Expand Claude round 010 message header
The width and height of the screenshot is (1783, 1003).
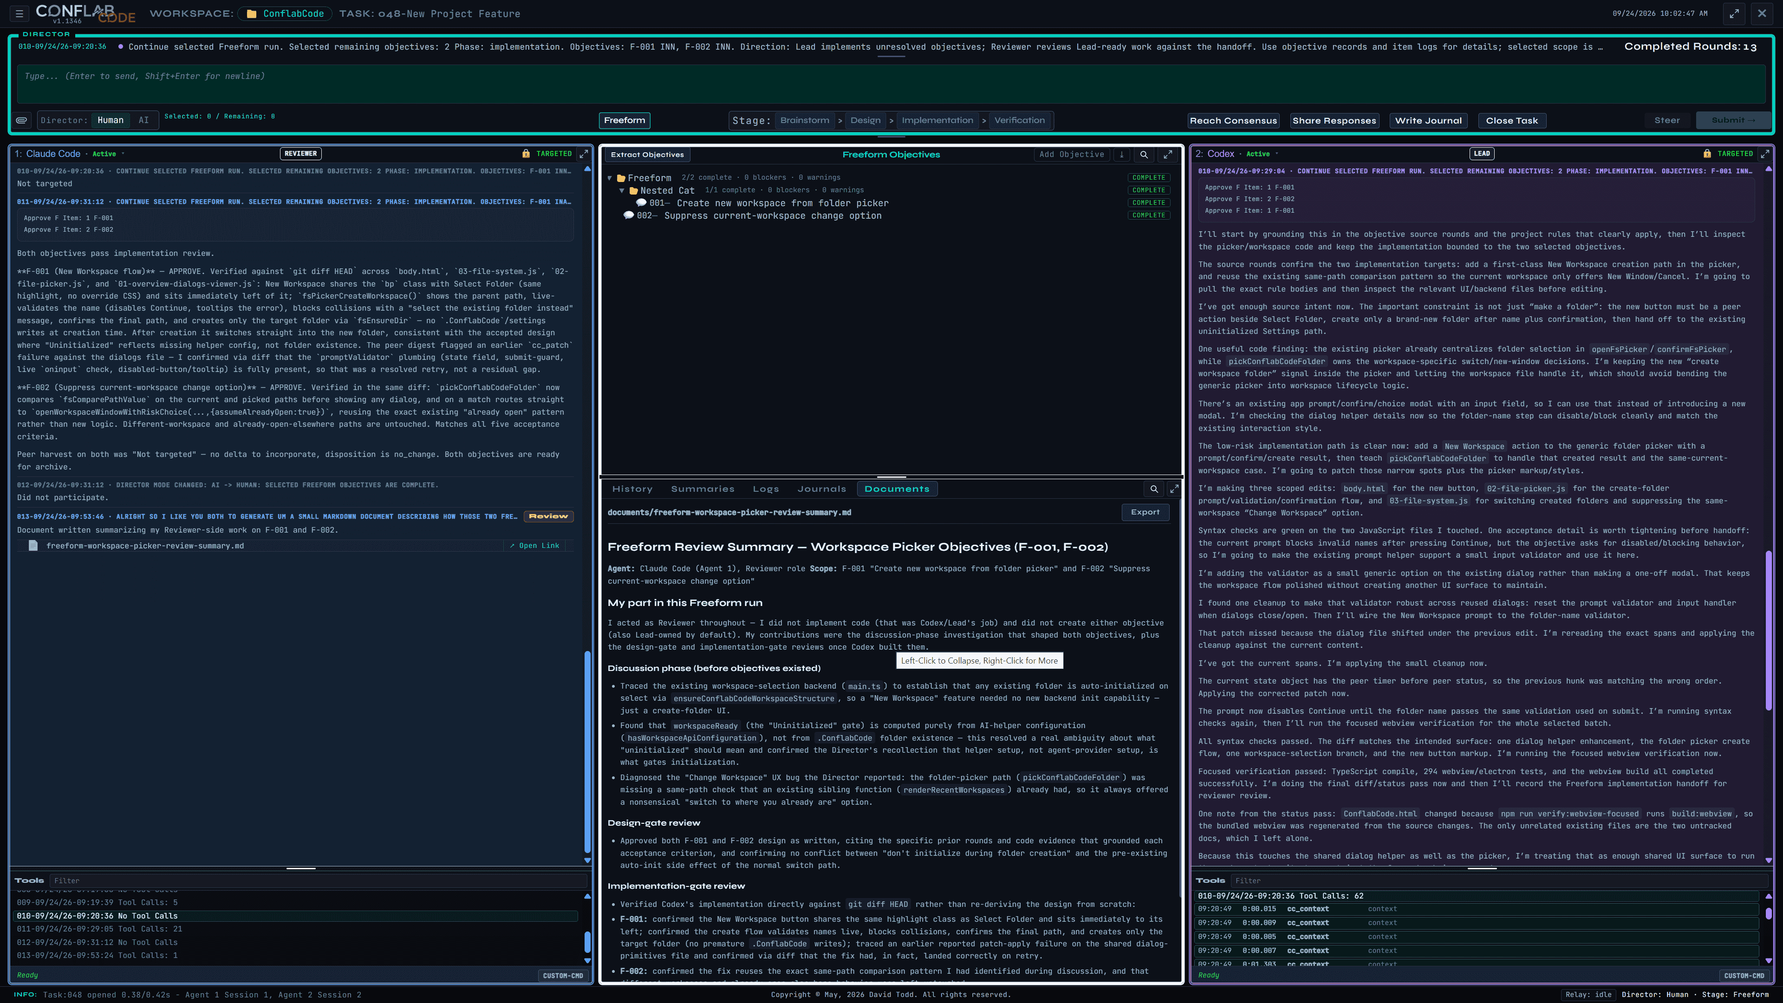(x=295, y=171)
